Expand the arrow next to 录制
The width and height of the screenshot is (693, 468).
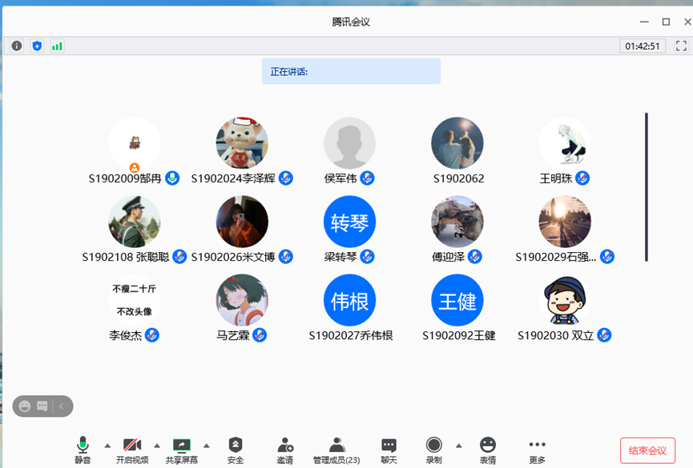point(458,446)
